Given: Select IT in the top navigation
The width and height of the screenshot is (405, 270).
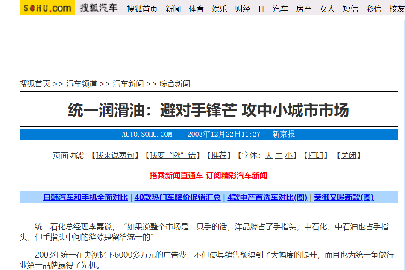Looking at the screenshot, I should point(261,9).
